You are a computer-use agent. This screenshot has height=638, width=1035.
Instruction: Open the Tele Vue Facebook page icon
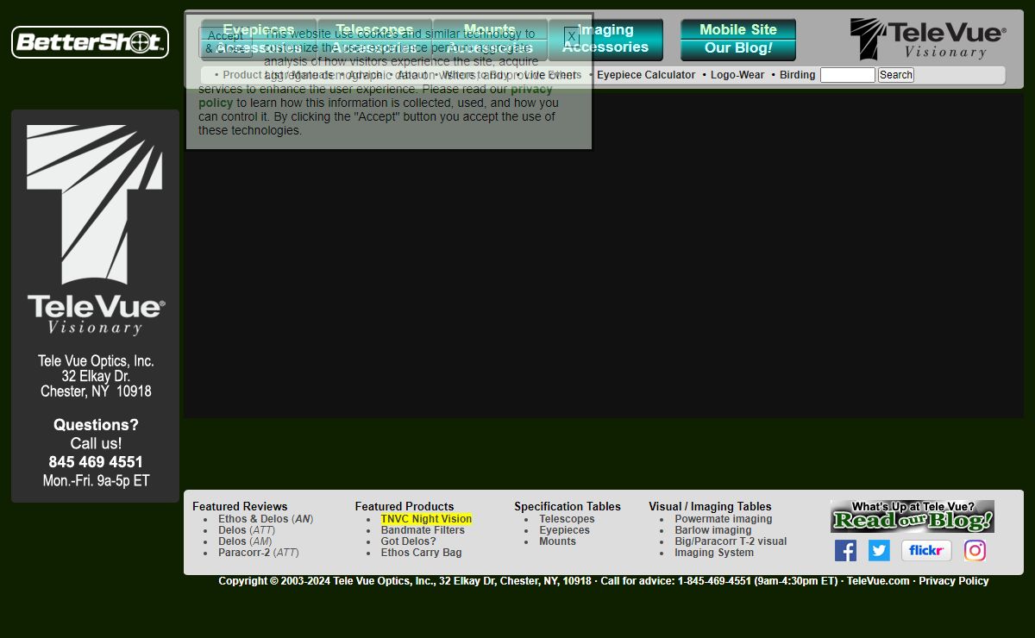pos(845,550)
